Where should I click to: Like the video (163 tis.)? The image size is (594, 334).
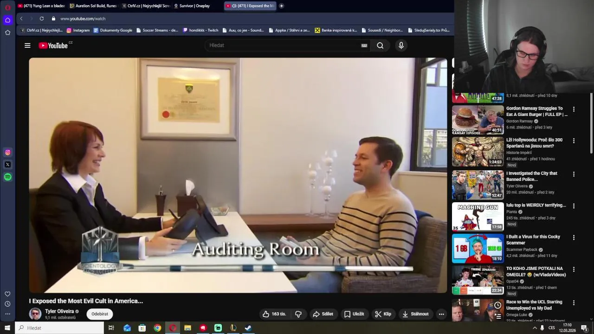[x=275, y=314]
